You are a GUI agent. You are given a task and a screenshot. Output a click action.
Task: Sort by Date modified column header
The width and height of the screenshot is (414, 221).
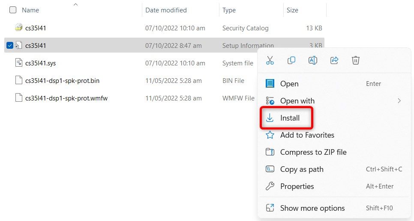pyautogui.click(x=166, y=10)
